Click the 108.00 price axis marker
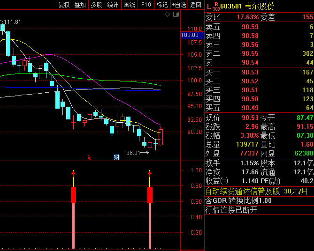This screenshot has width=314, height=251. (x=192, y=35)
